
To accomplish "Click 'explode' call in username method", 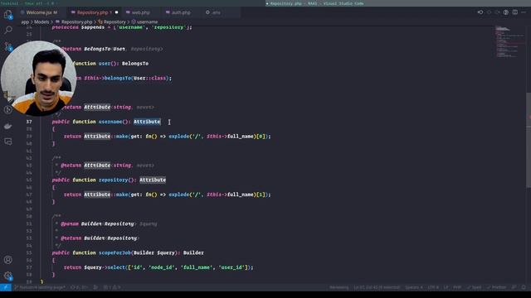I will (179, 137).
